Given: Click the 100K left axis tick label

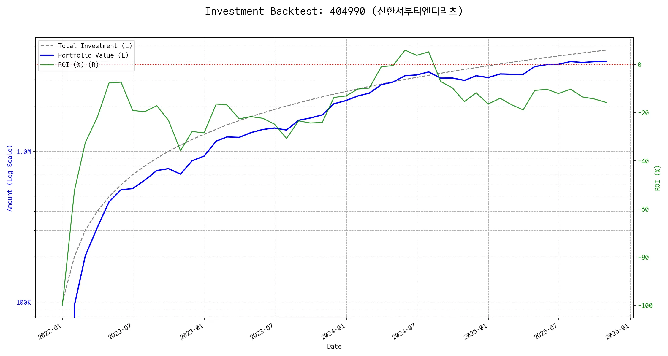Looking at the screenshot, I should [x=23, y=303].
